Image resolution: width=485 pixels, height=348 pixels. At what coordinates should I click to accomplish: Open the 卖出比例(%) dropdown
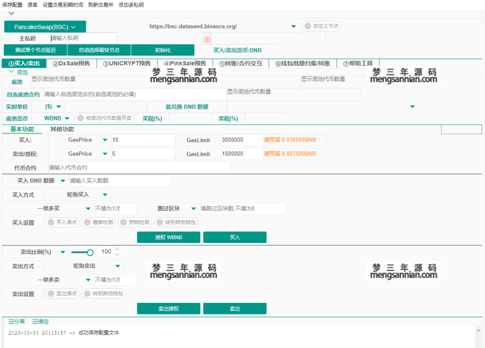click(63, 252)
